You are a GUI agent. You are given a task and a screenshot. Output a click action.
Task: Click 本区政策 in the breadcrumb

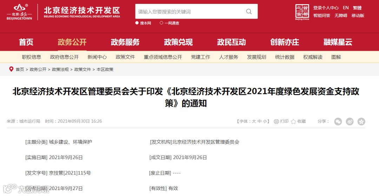[105, 69]
